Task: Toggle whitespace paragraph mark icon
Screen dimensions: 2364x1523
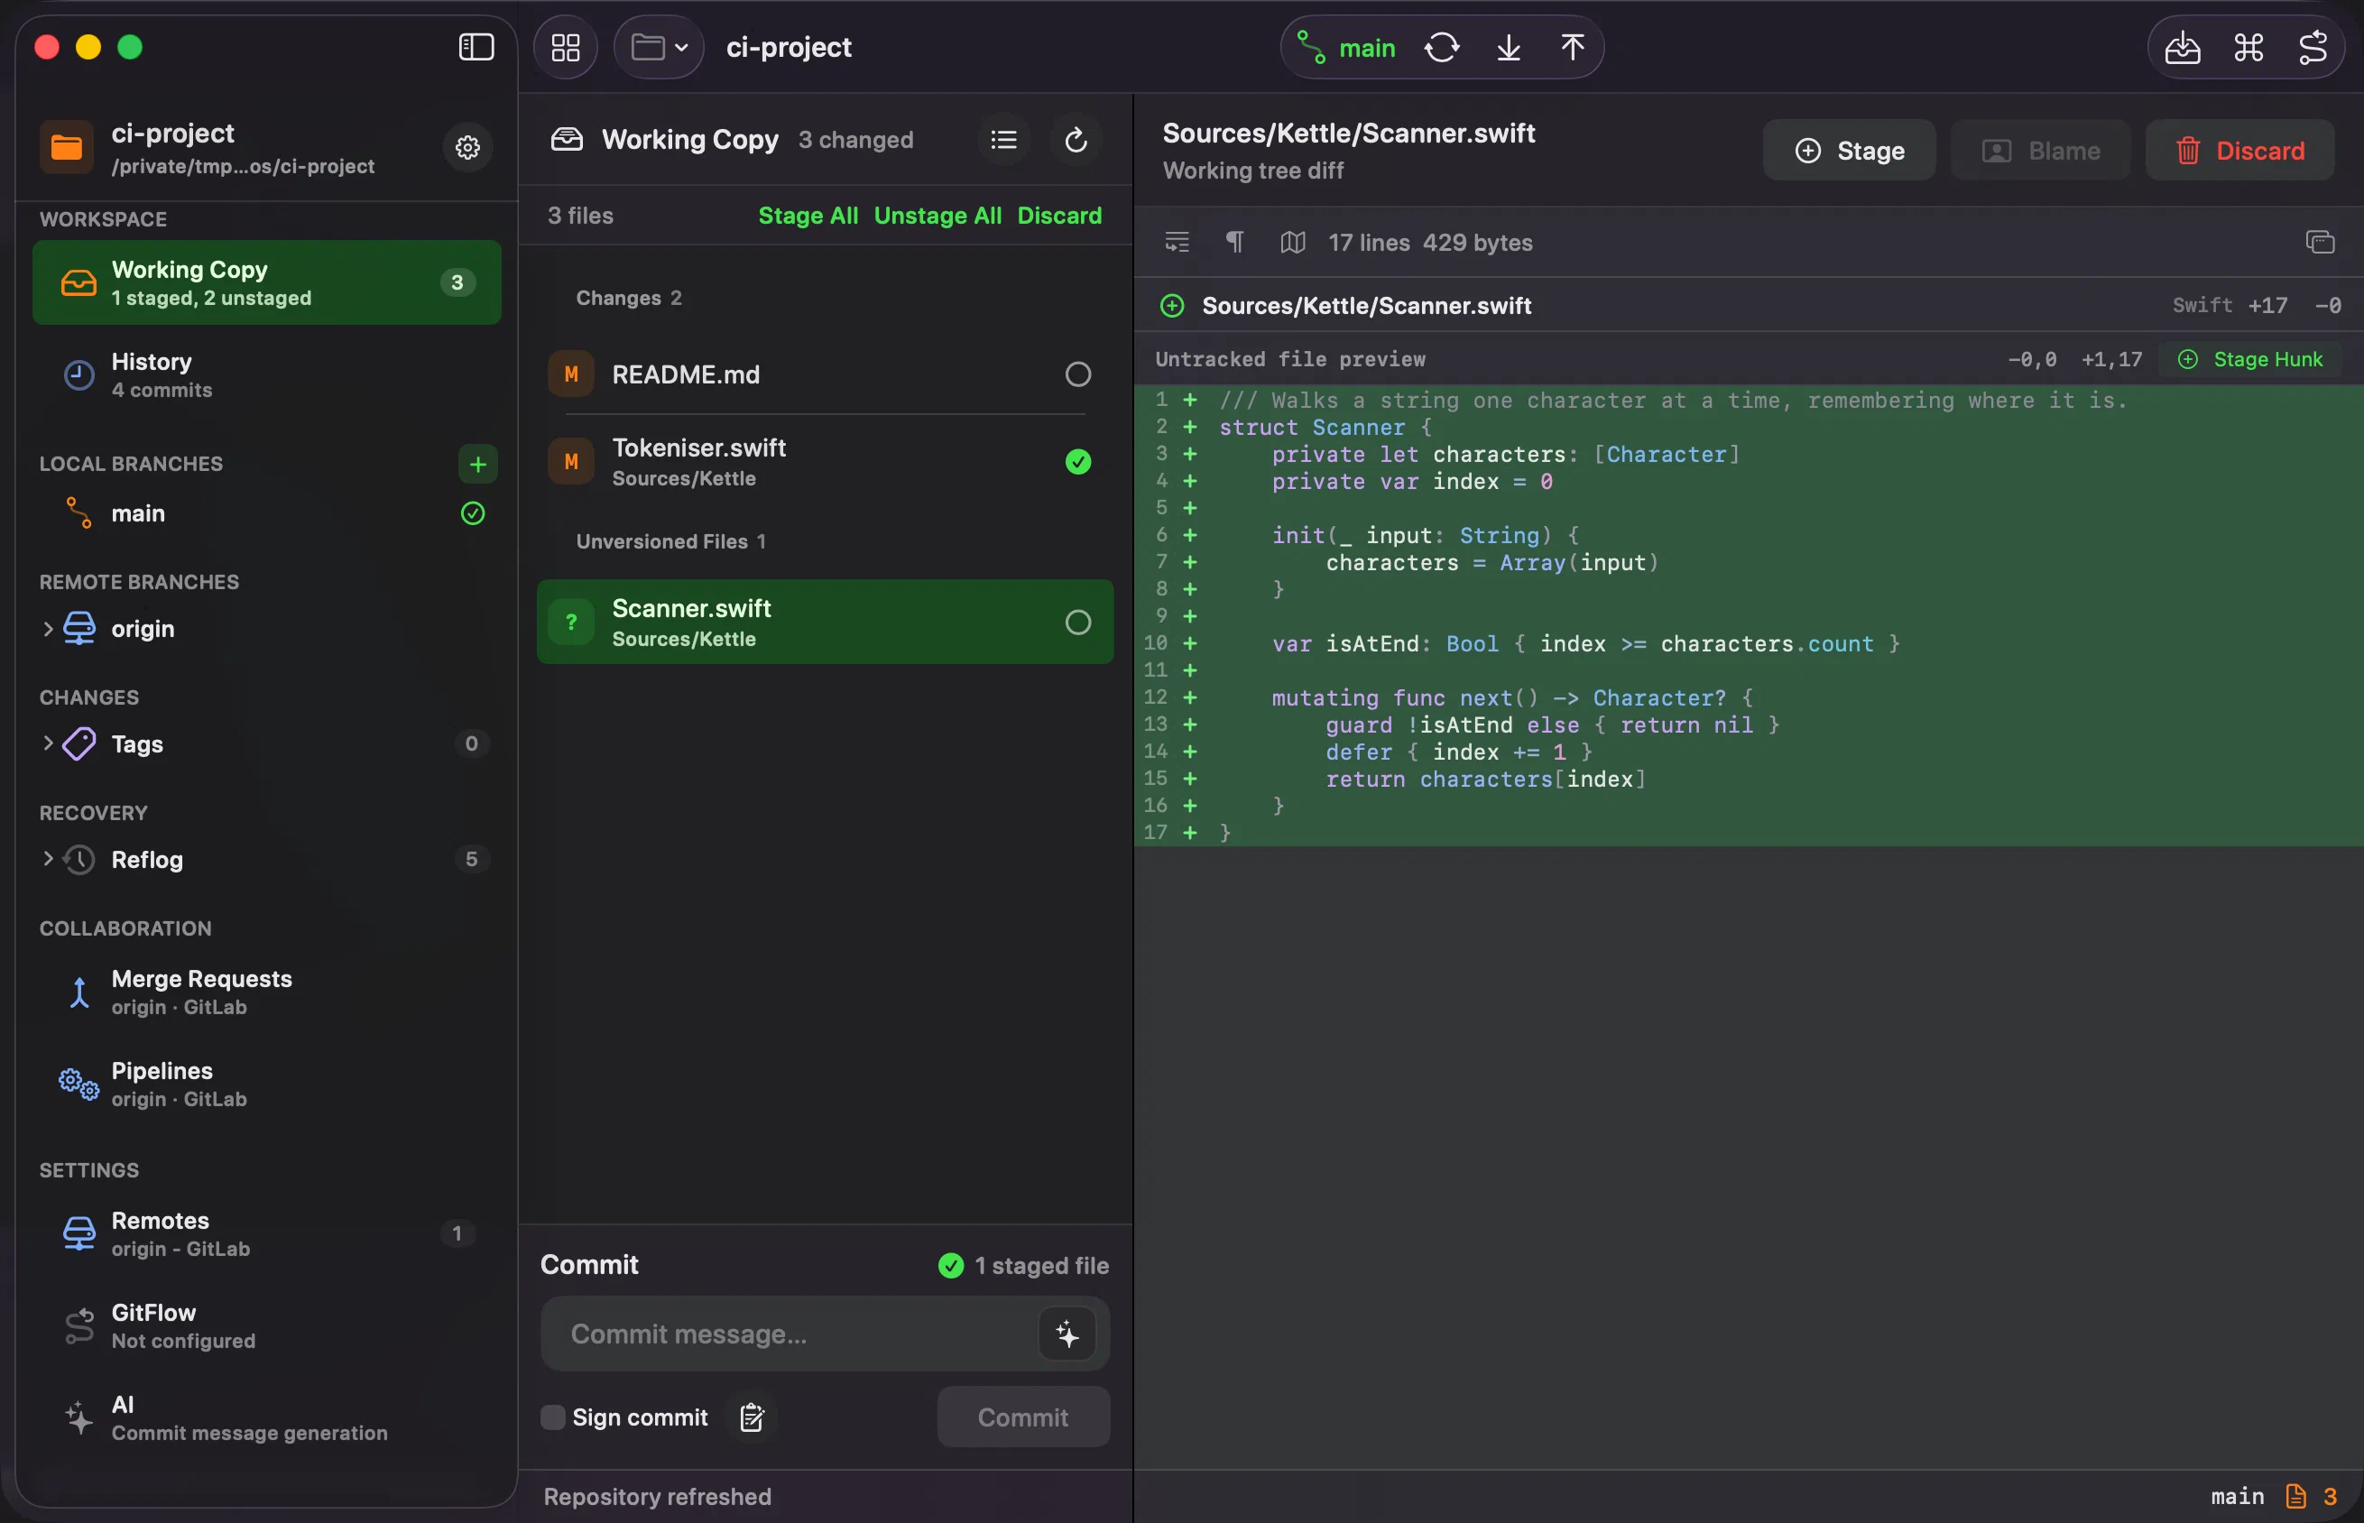Action: (x=1234, y=243)
